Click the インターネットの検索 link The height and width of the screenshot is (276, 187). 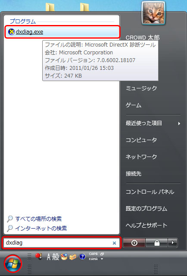(x=41, y=228)
